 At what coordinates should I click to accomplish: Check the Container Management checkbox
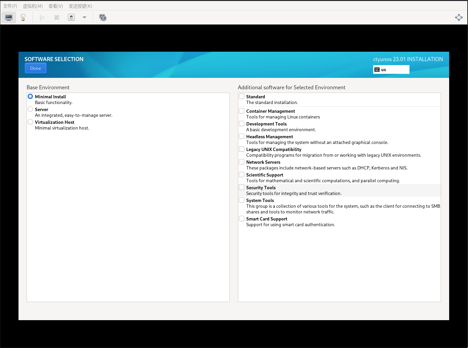point(242,111)
